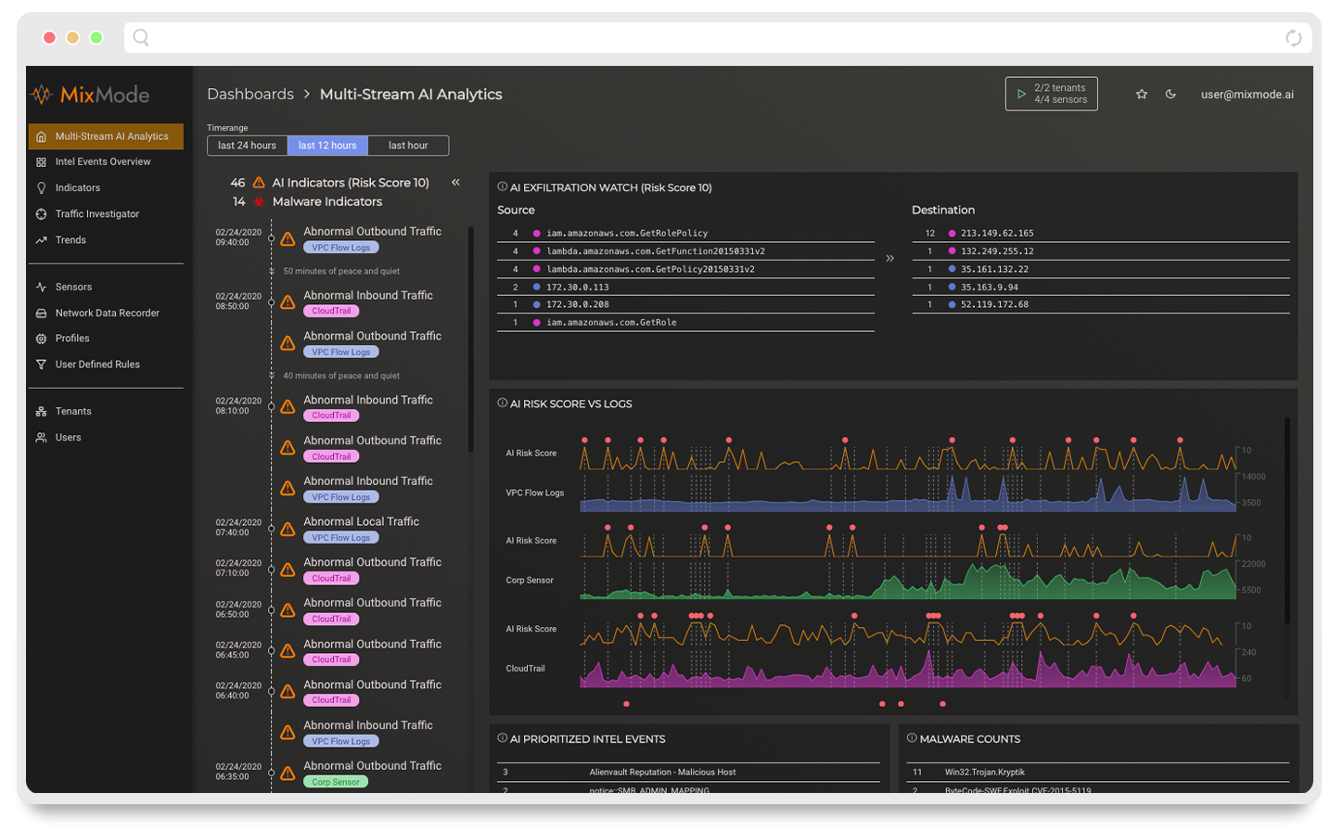Open Intel Events Overview menu item
This screenshot has width=1330, height=832.
point(106,162)
